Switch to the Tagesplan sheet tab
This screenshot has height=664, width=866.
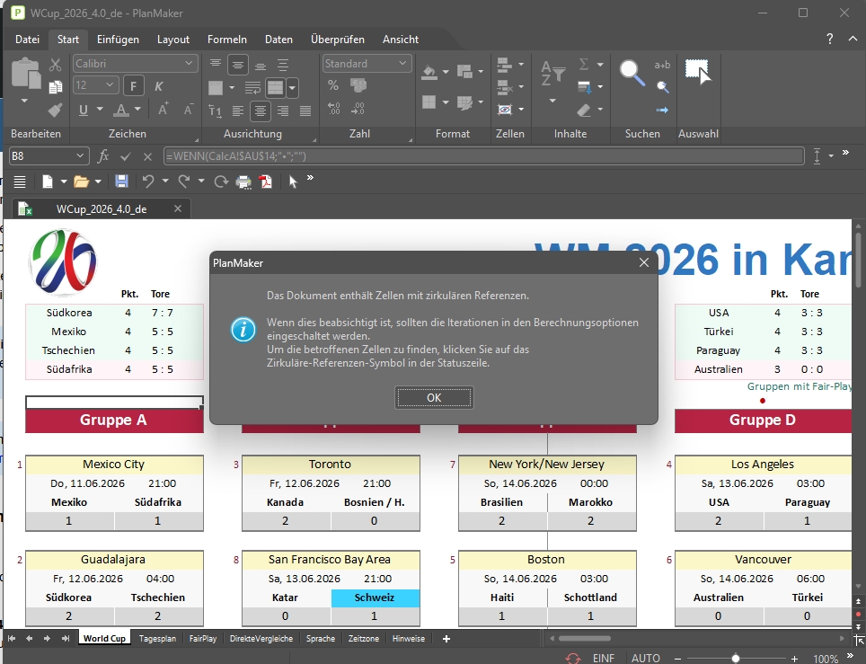point(157,639)
